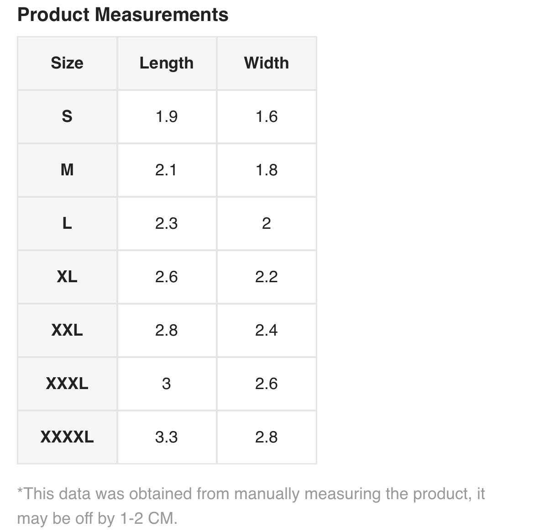Select the XL size row label
Screen dimensions: 534x532
pyautogui.click(x=67, y=277)
